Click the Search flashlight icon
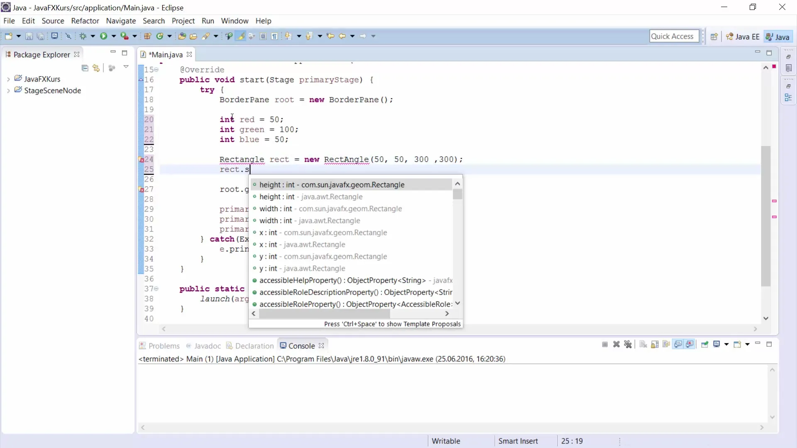 [206, 37]
